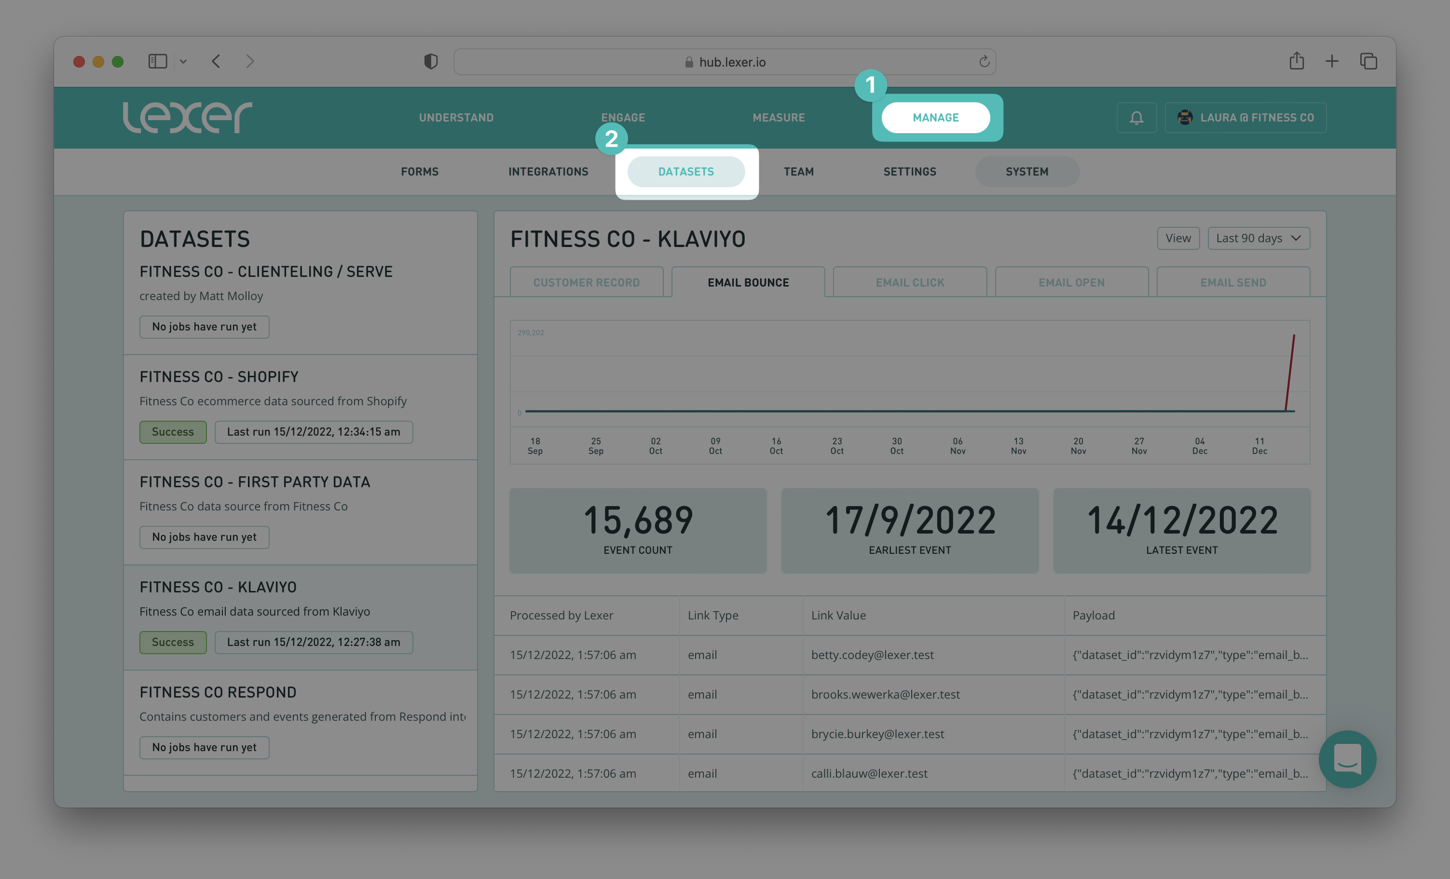
Task: Select the Fitness Co Respond dataset
Action: 300,723
